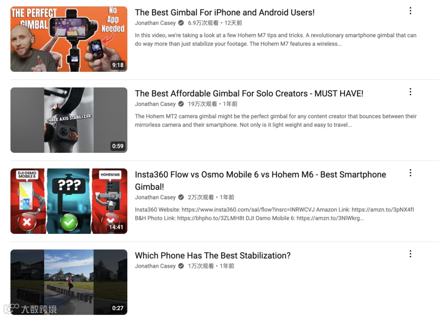Open the DJI Osmo vs Hohem M6 thumbnail
Image resolution: width=439 pixels, height=317 pixels.
69,201
